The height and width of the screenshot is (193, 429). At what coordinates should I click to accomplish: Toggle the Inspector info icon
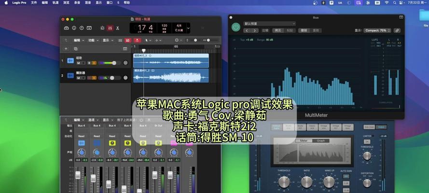pos(74,28)
